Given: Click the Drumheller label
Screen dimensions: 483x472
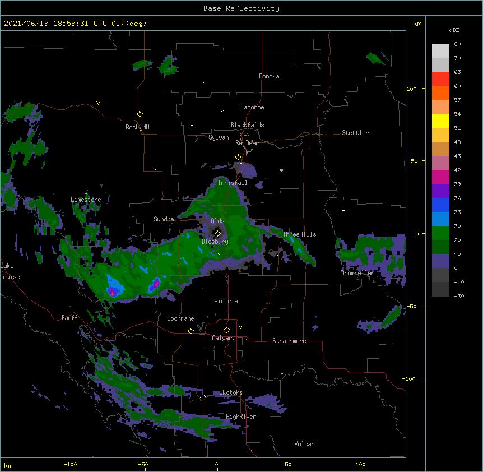Looking at the screenshot, I should [x=357, y=273].
